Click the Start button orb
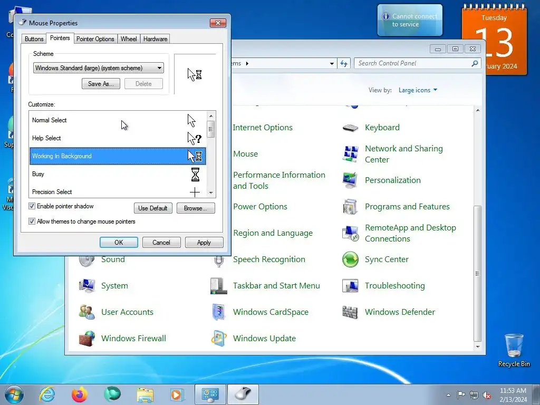The height and width of the screenshot is (405, 540). tap(14, 394)
